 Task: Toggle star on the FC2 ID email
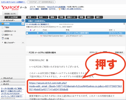(x=38, y=33)
